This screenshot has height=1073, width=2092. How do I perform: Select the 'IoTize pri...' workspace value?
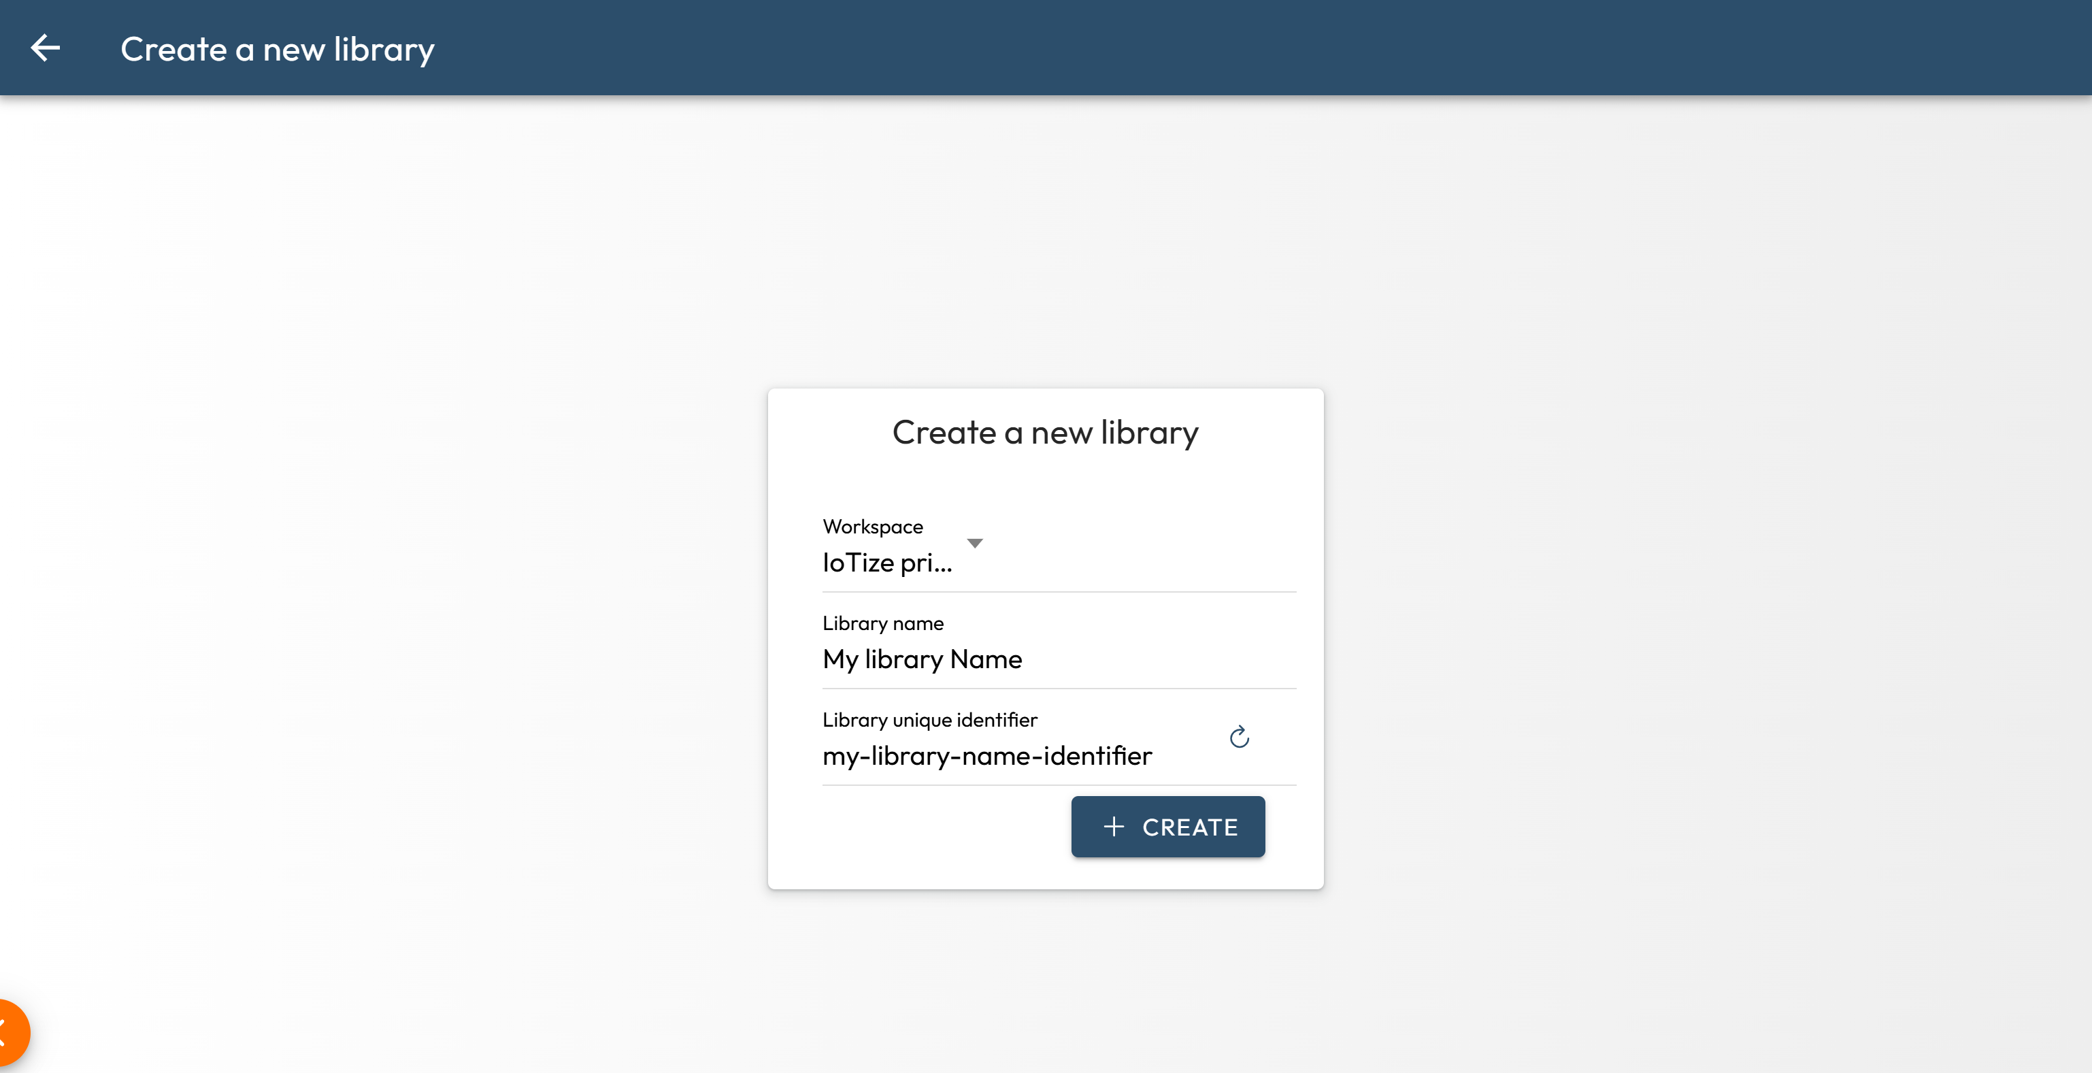887,562
